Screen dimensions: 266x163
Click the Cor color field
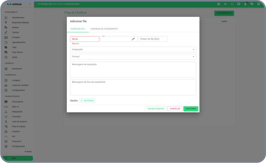115,39
